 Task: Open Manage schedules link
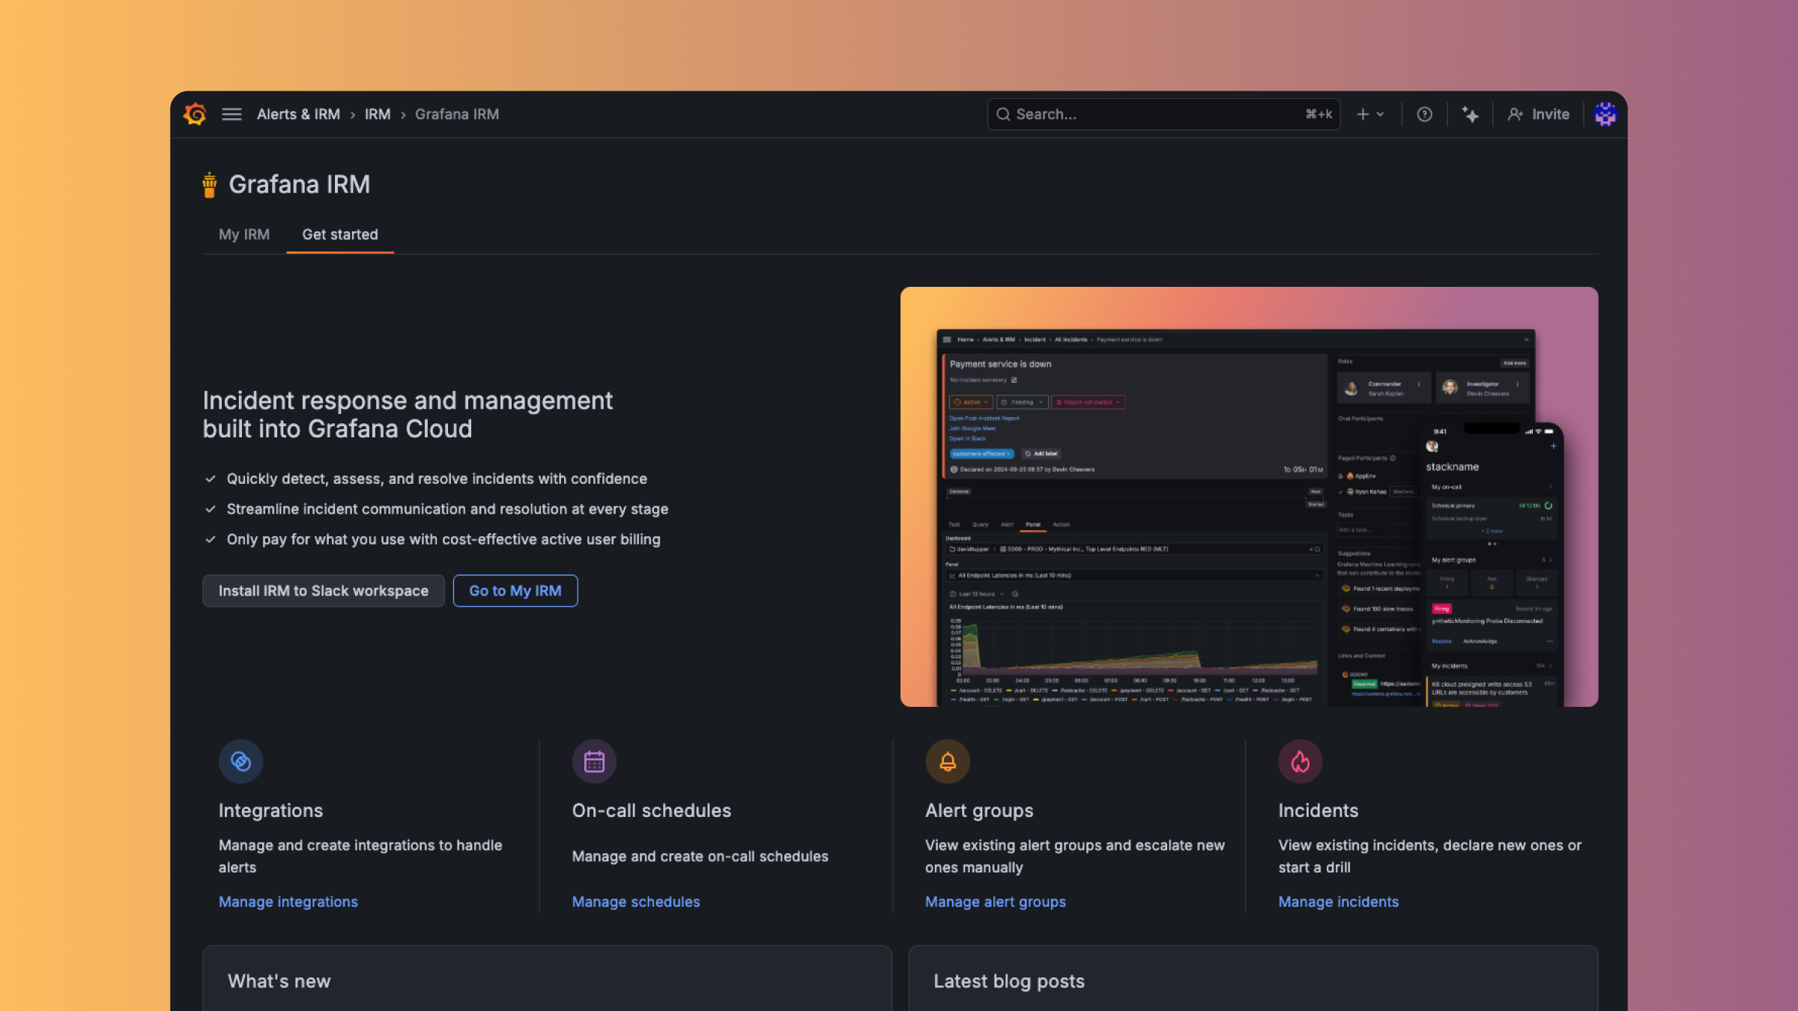(636, 902)
